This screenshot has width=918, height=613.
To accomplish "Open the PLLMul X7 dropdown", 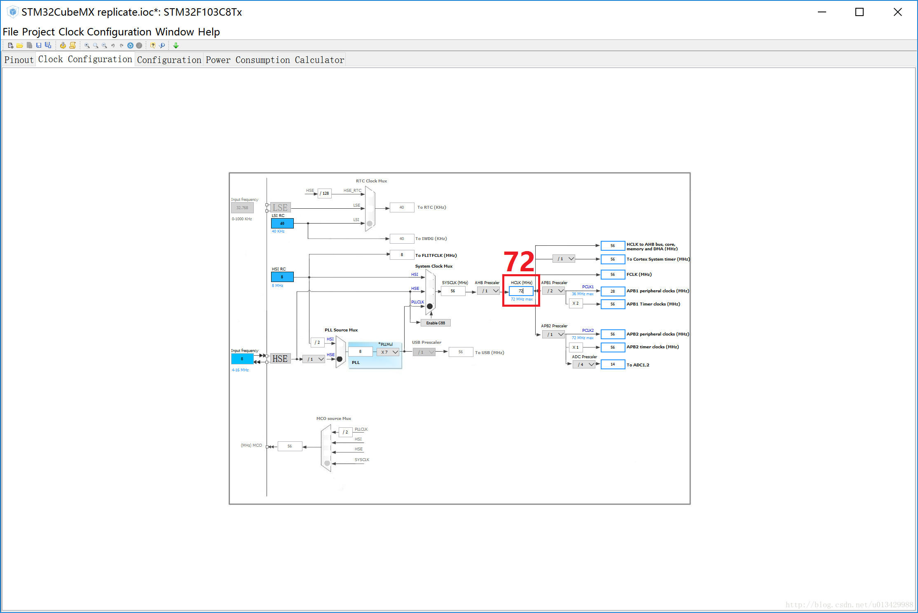I will click(x=389, y=352).
